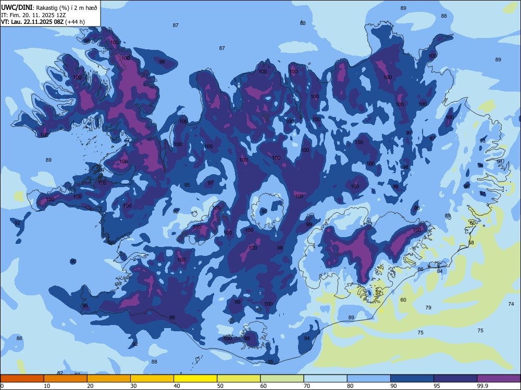Click the legend scale label '99.9'

point(482,386)
